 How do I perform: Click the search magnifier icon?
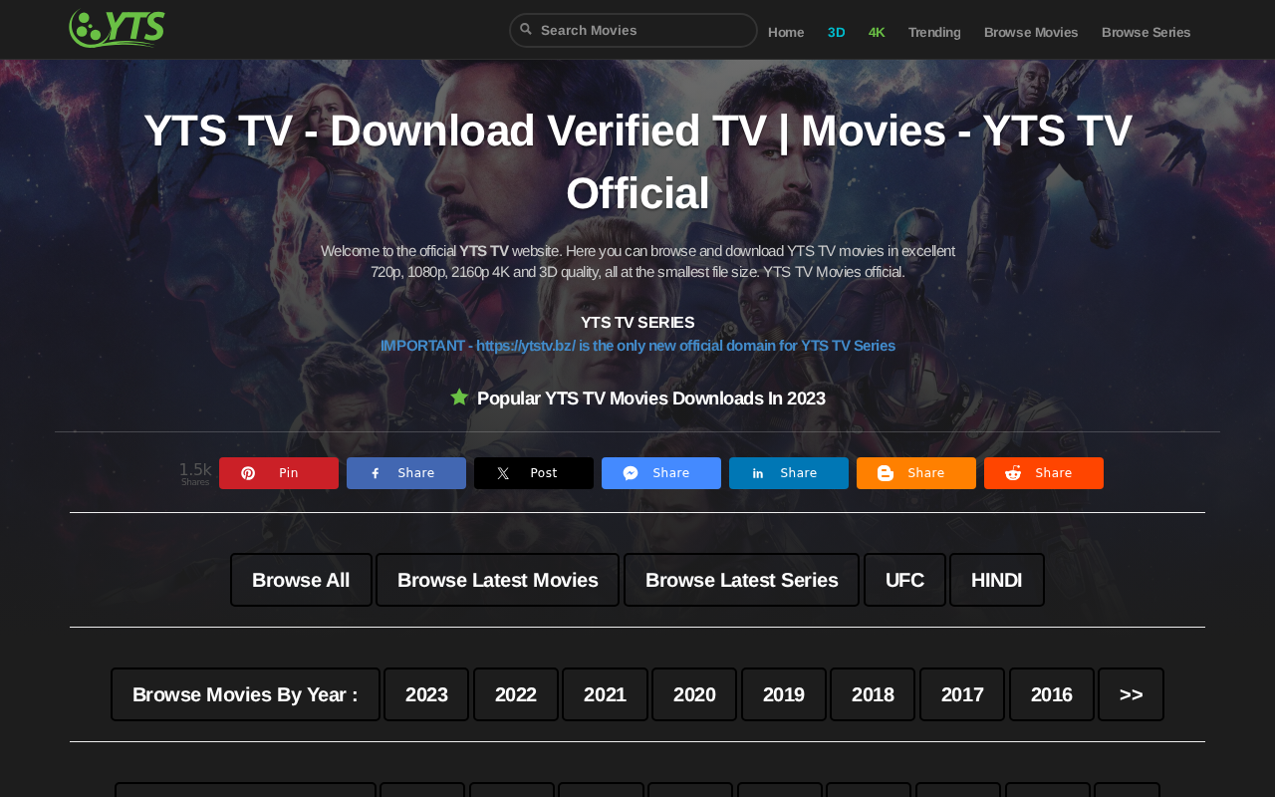(526, 29)
